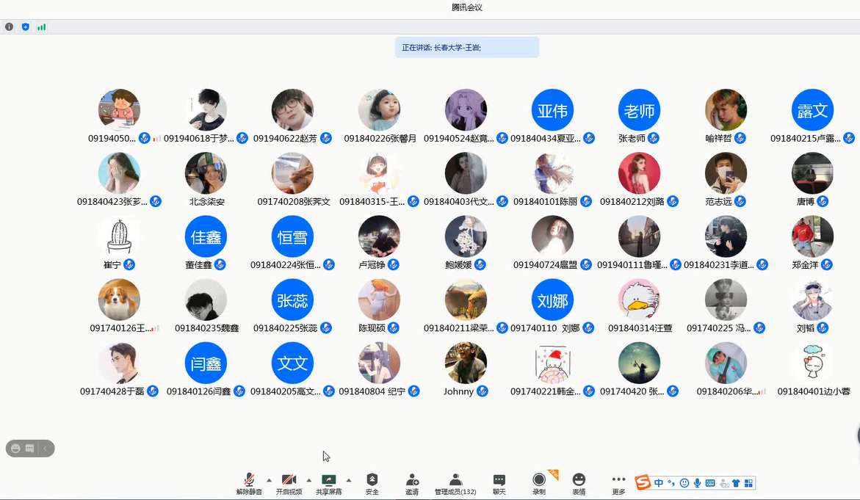Open 管理成员(132) members panel
Viewport: 860px width, 500px height.
click(455, 482)
